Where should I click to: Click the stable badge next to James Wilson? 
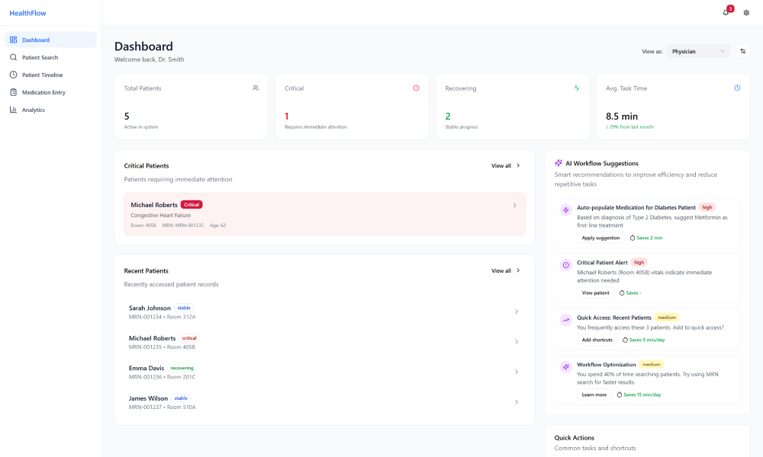181,398
